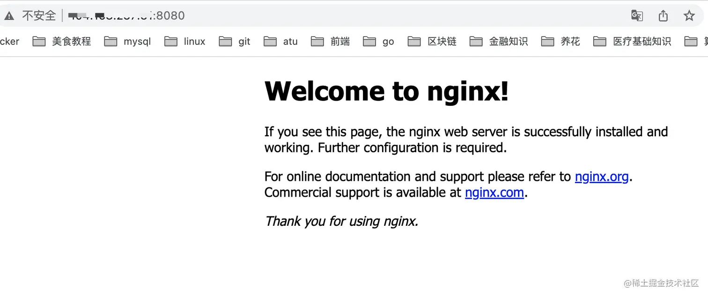
Task: Open the go bookmarks folder
Action: pyautogui.click(x=379, y=42)
